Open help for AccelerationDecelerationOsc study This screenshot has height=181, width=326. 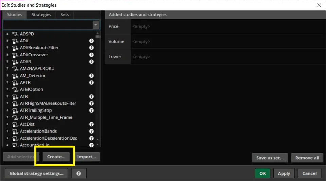pos(91,138)
